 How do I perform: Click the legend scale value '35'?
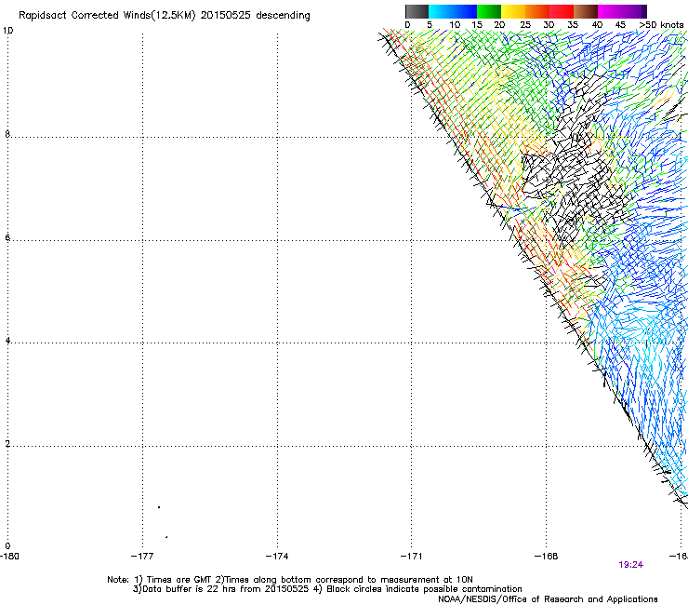573,25
